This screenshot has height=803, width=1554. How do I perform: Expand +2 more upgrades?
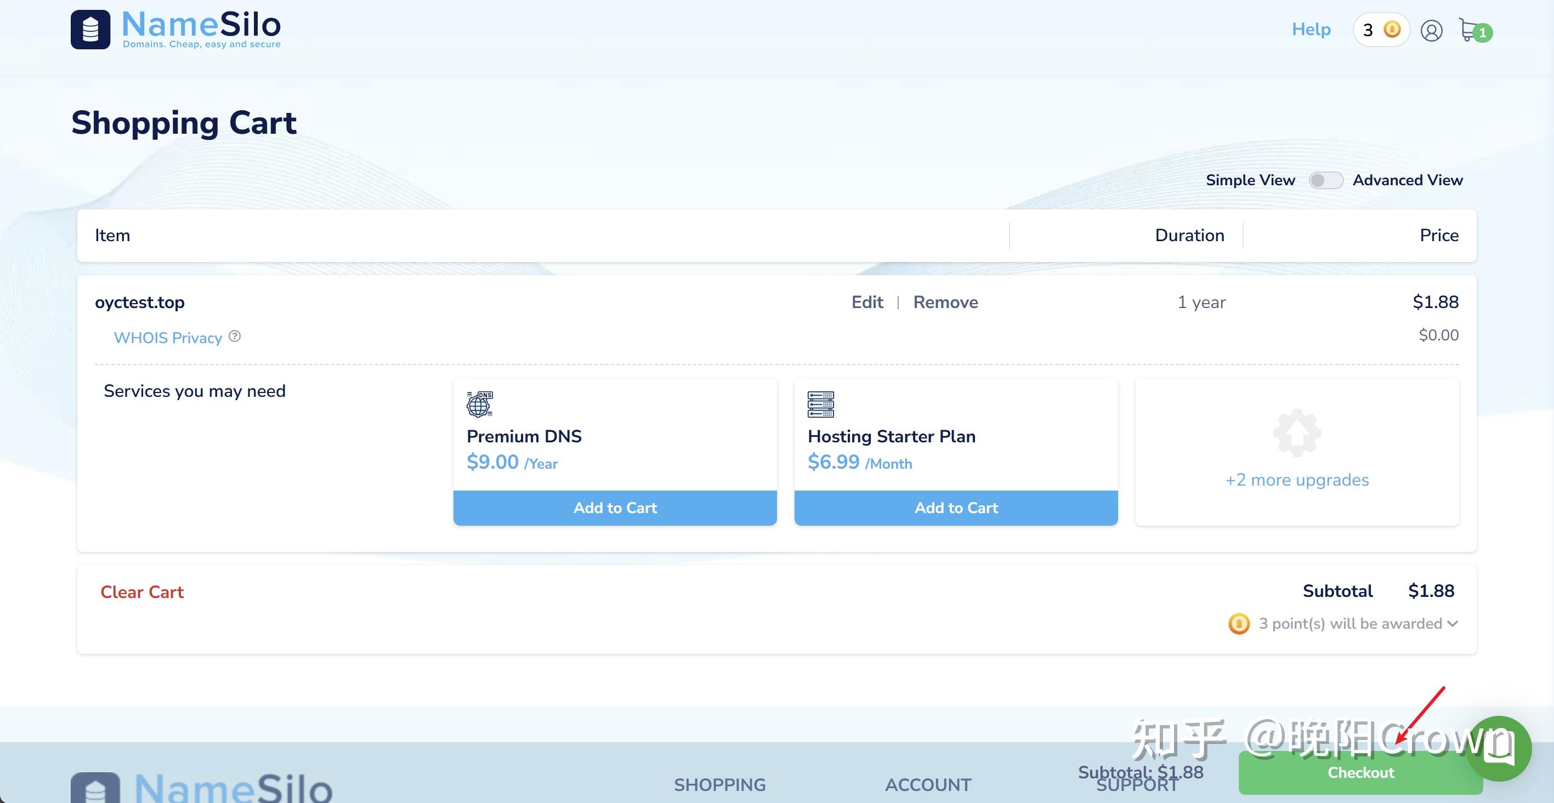tap(1297, 480)
